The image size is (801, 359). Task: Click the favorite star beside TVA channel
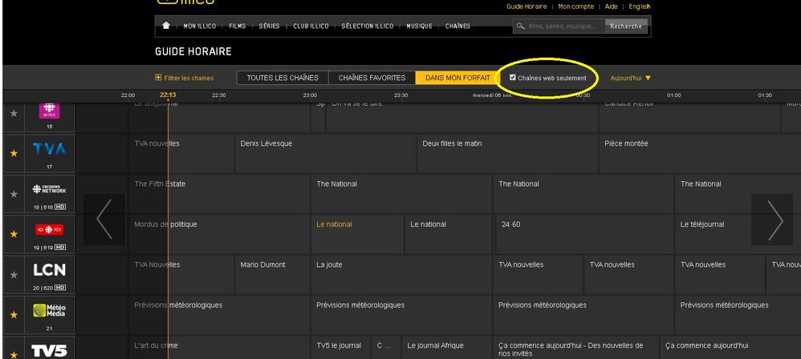[13, 153]
